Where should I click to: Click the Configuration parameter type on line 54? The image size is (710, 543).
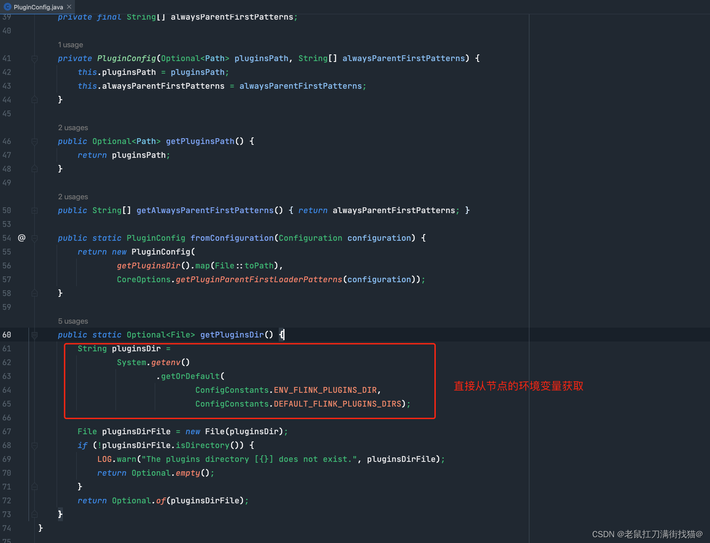pos(310,238)
